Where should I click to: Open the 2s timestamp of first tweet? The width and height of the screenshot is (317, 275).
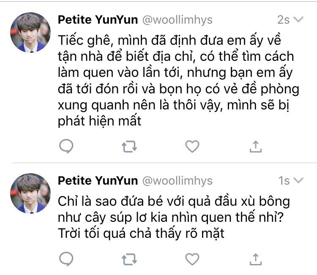(284, 20)
